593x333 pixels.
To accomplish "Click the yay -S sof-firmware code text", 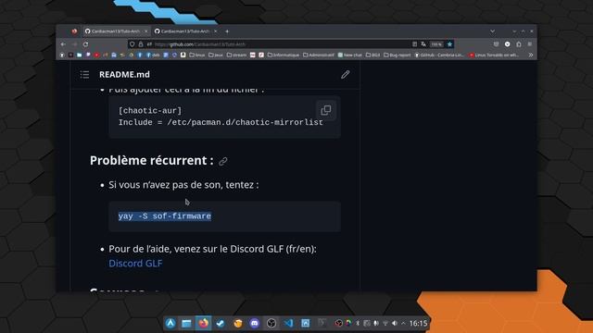I will point(165,216).
